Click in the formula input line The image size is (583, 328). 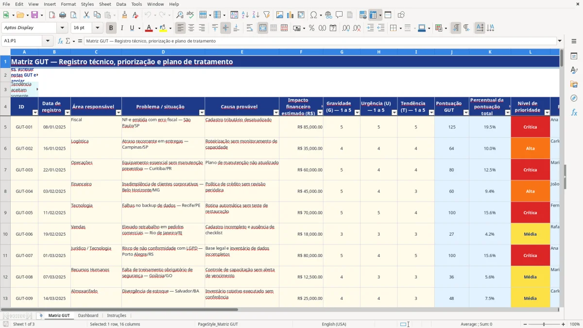tap(320, 41)
